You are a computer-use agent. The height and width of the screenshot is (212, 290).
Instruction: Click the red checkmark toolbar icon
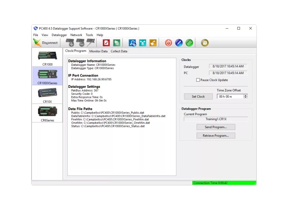[106, 43]
